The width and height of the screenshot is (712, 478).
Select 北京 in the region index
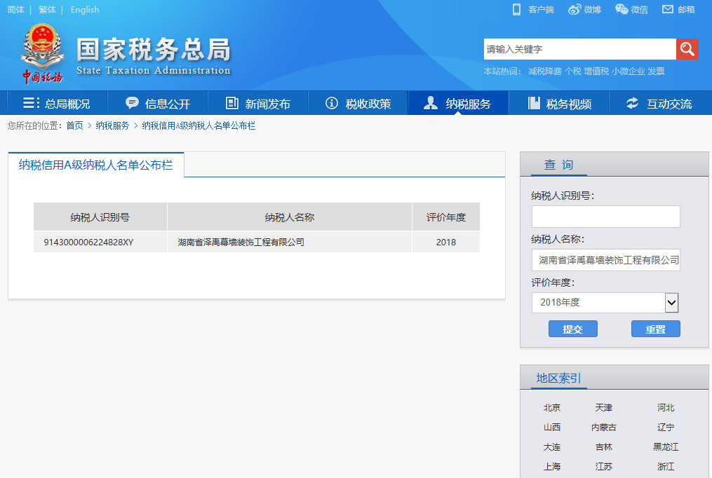tap(551, 407)
